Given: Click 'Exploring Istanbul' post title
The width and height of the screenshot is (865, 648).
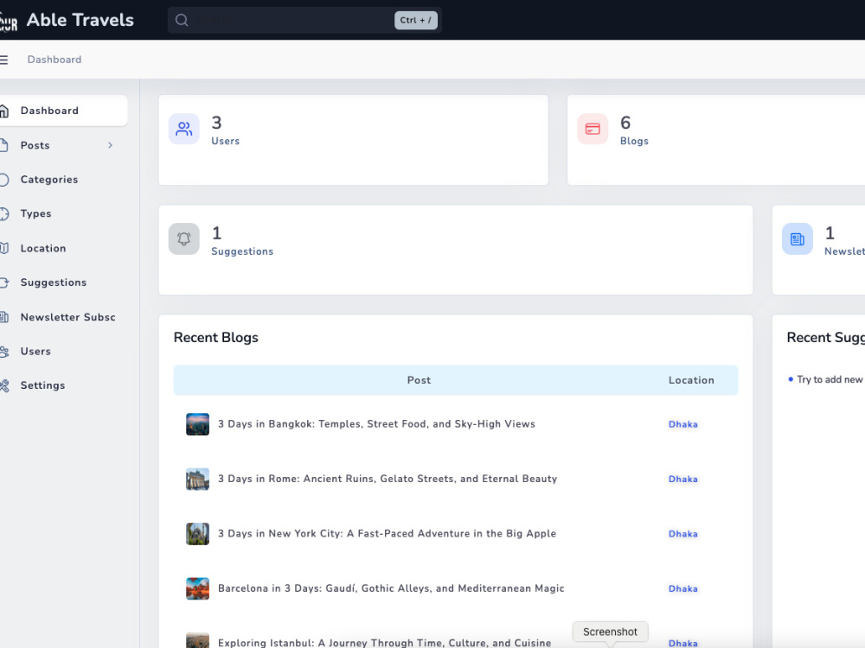Looking at the screenshot, I should point(385,643).
